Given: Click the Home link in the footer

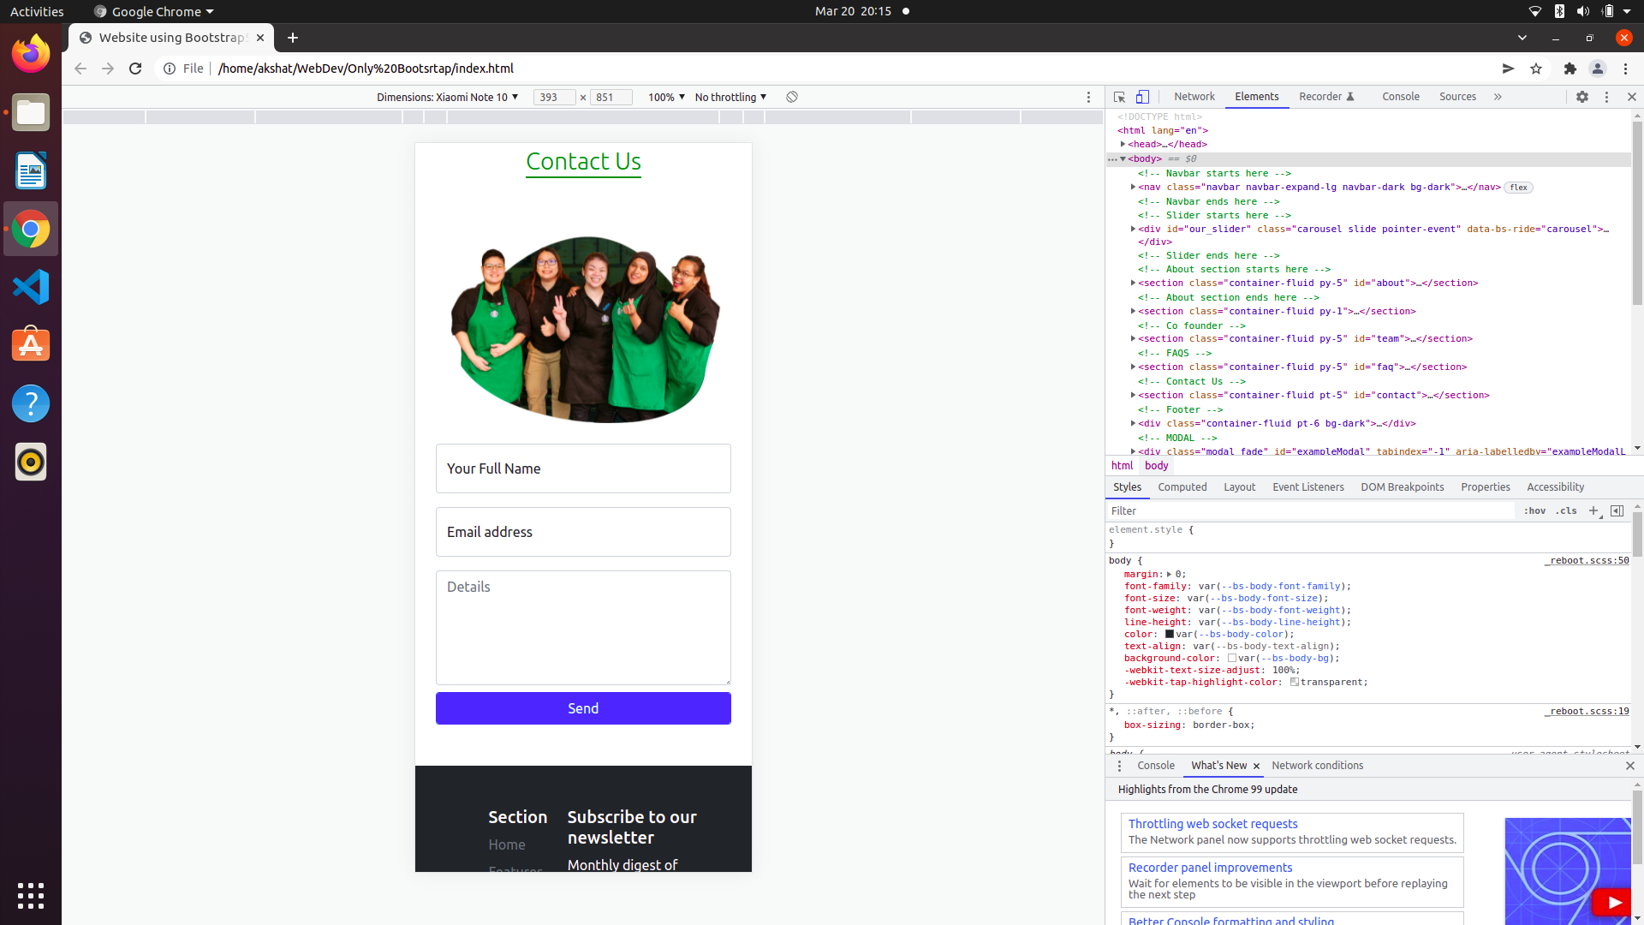Looking at the screenshot, I should point(507,844).
